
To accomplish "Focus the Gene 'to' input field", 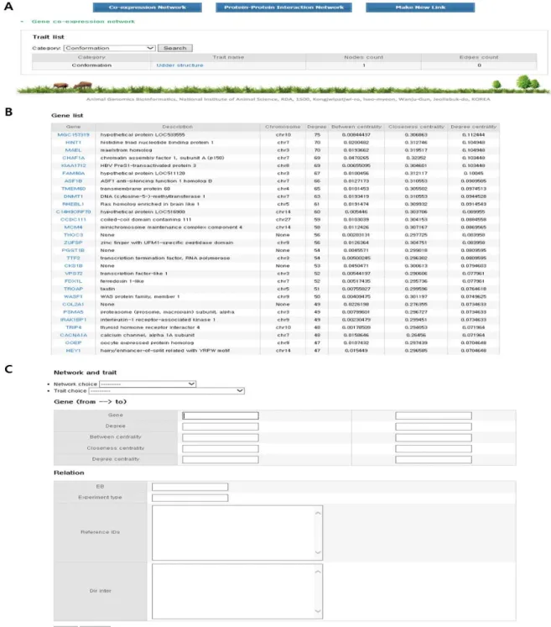I will tap(434, 415).
